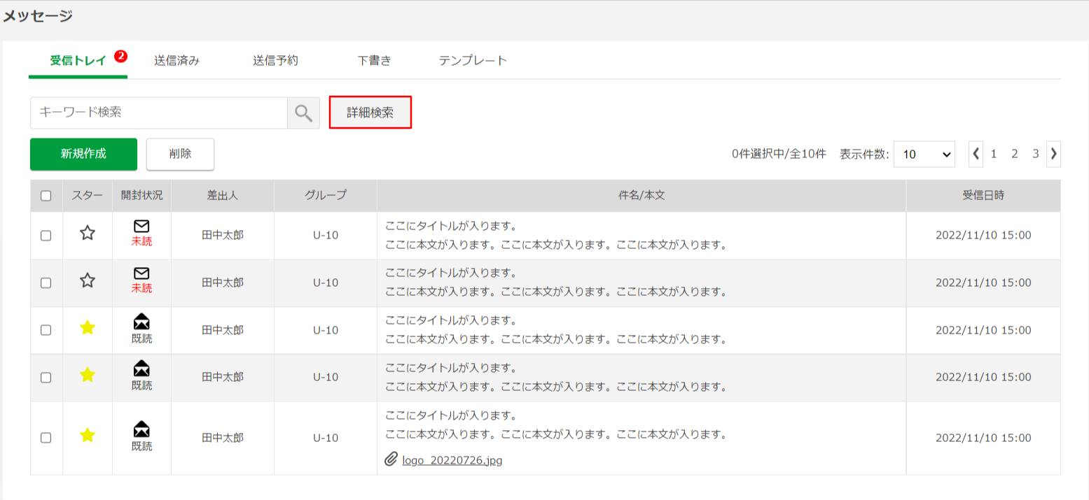
Task: Click 2022/11/10 15:00 date in first row
Action: click(x=983, y=236)
